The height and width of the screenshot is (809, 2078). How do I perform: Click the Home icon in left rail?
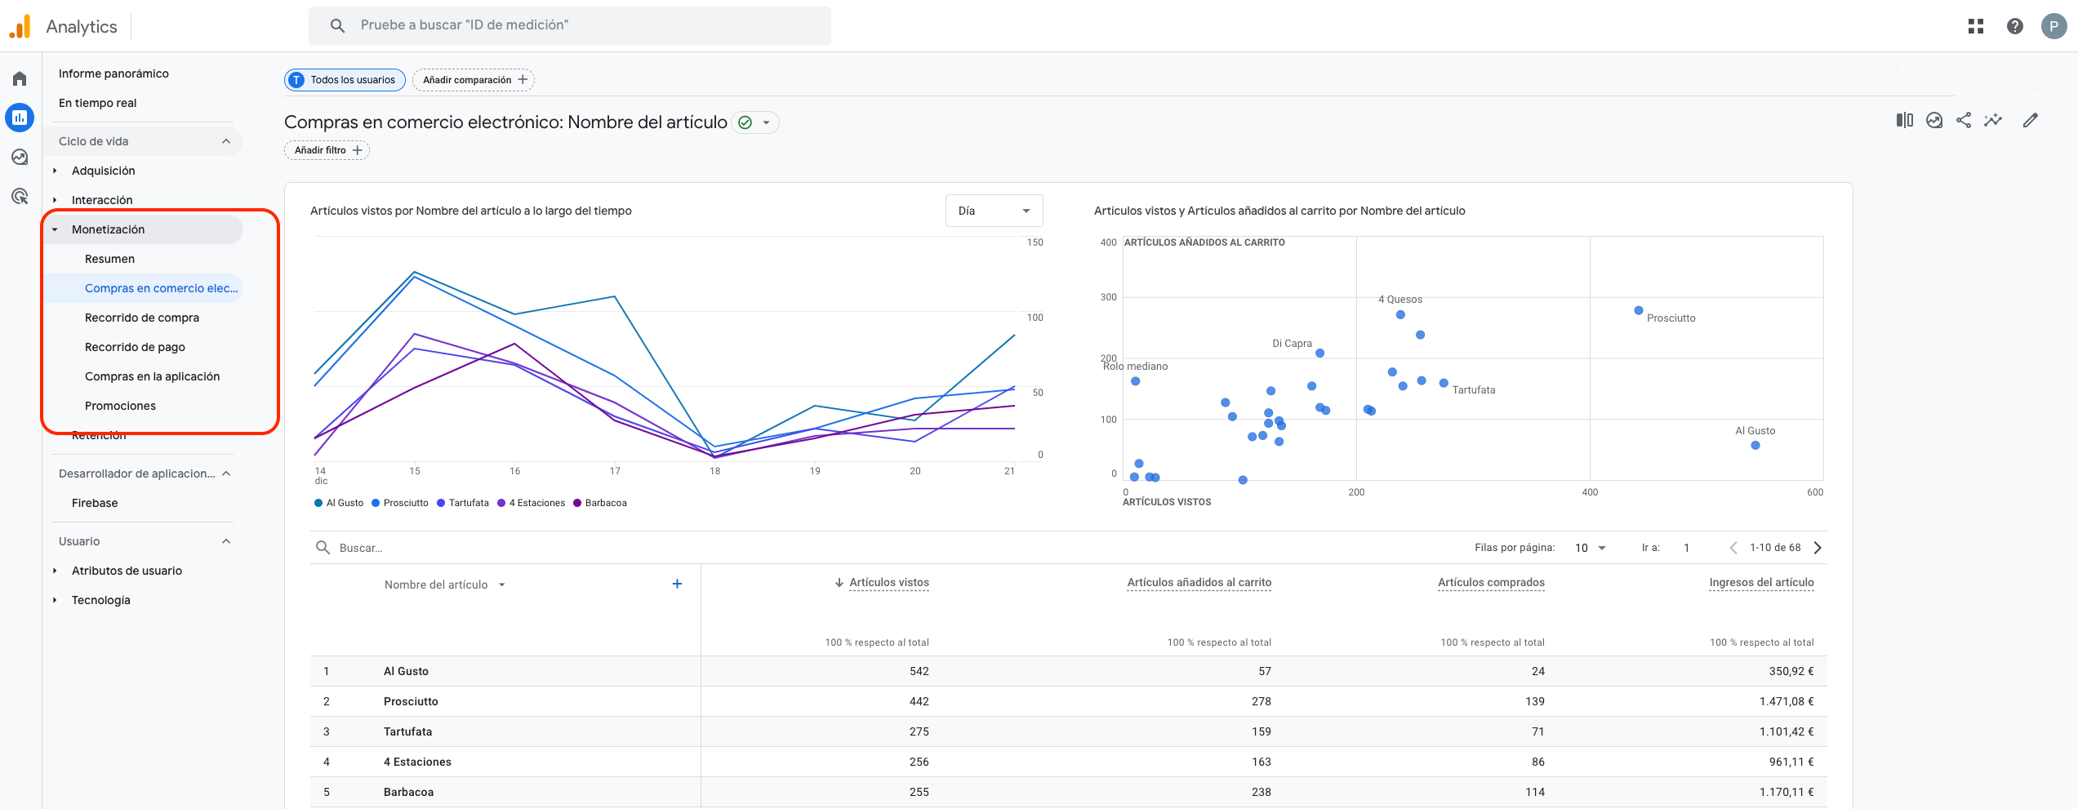(x=20, y=78)
